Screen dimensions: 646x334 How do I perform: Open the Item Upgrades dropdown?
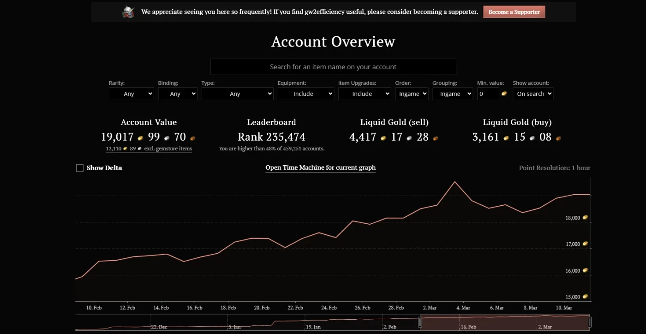365,94
